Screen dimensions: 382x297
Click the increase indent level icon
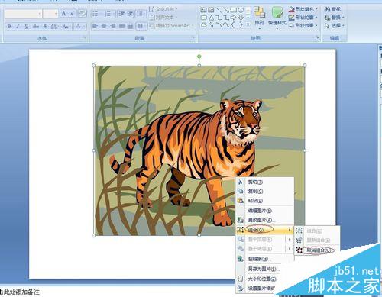(x=130, y=14)
